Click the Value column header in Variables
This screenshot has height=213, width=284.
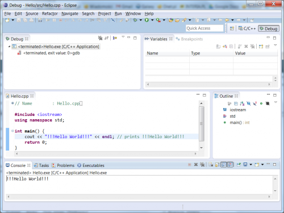256,53
